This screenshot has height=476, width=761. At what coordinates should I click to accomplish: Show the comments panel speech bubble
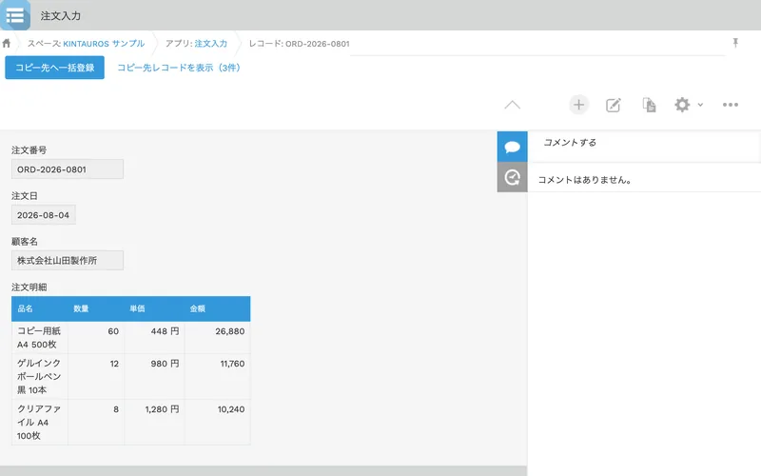click(512, 147)
